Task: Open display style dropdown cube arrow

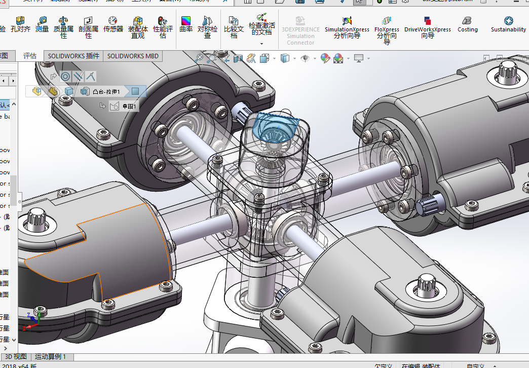Action: (x=295, y=59)
